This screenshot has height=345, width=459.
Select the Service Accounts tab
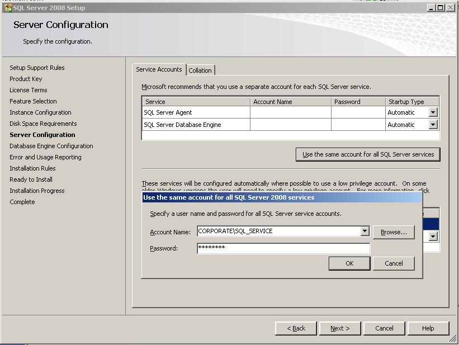[x=159, y=69]
